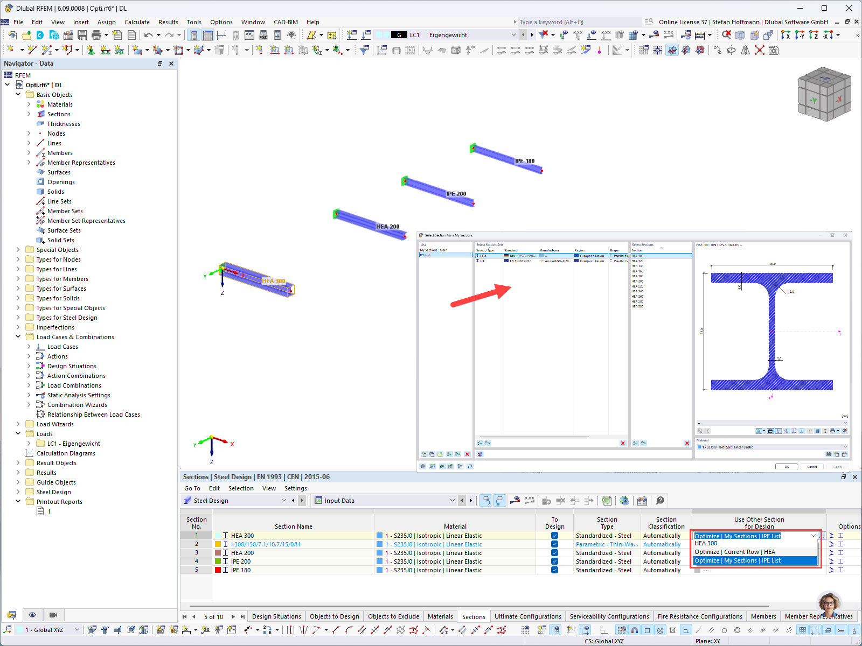Uncheck To Design for HEA 200 row
Screen dimensions: 862x646
(554, 553)
